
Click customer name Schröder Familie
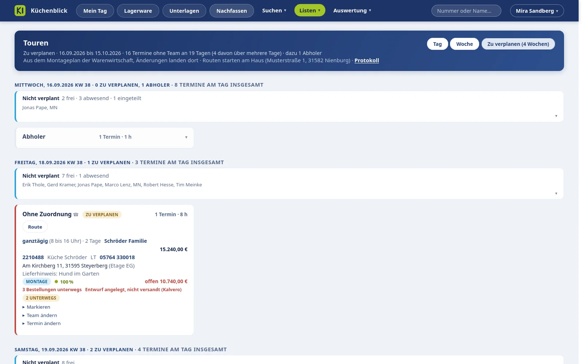tap(126, 241)
